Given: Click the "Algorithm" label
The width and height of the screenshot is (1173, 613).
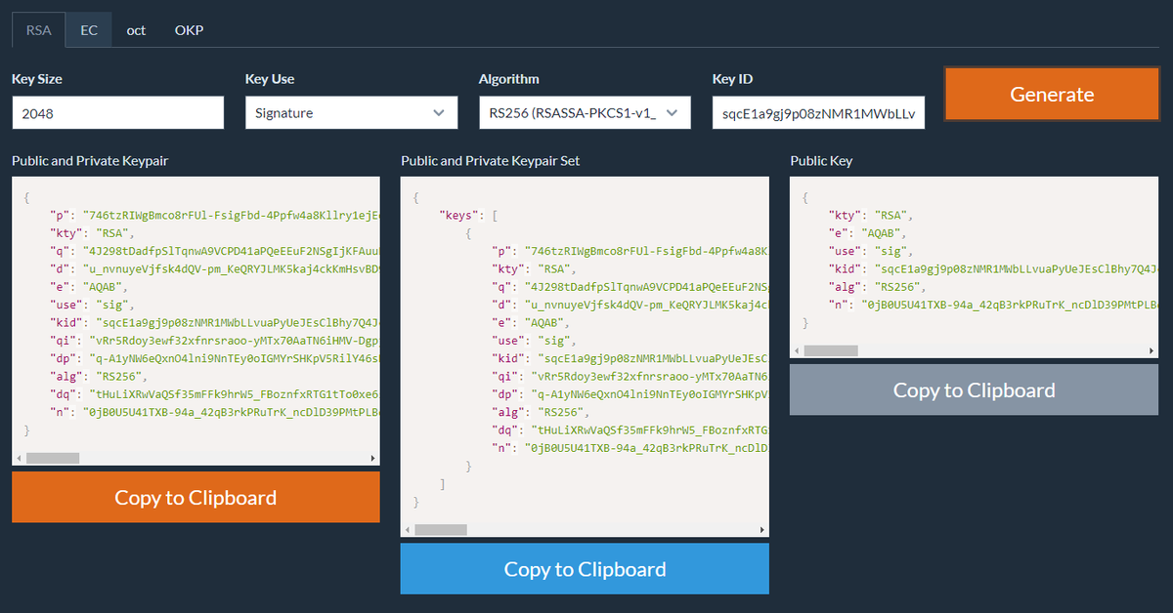Looking at the screenshot, I should click(x=509, y=79).
